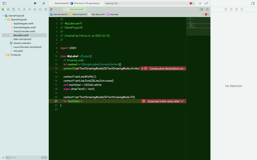Show the History inspector clock icon
The height and width of the screenshot is (160, 257).
[x=231, y=9]
